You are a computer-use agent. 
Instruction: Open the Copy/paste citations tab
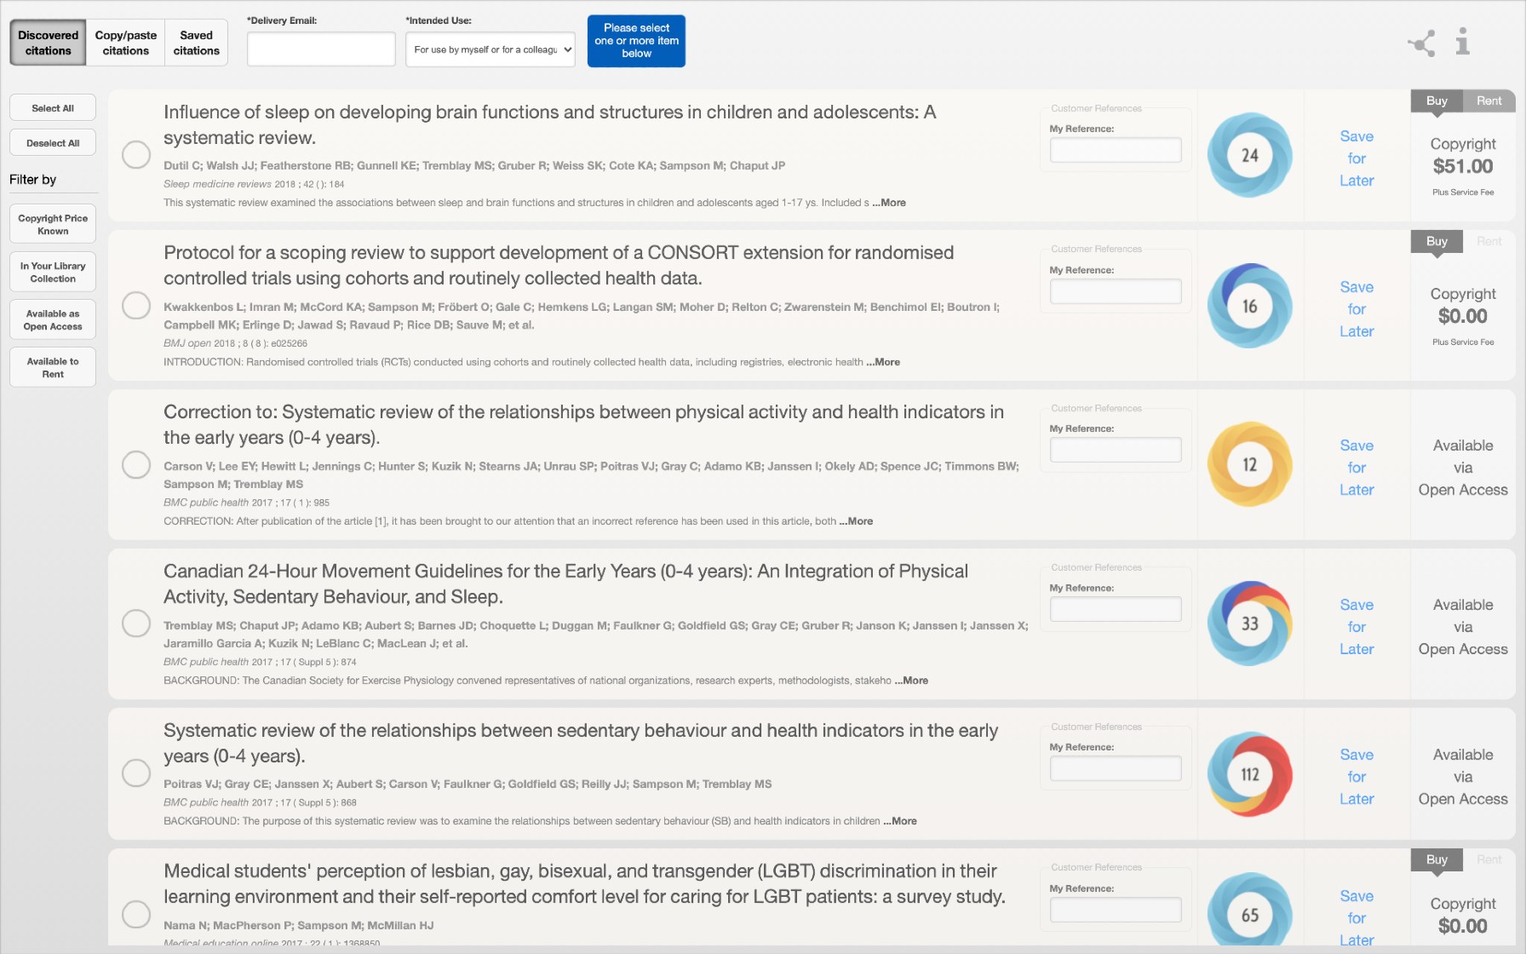pyautogui.click(x=124, y=42)
